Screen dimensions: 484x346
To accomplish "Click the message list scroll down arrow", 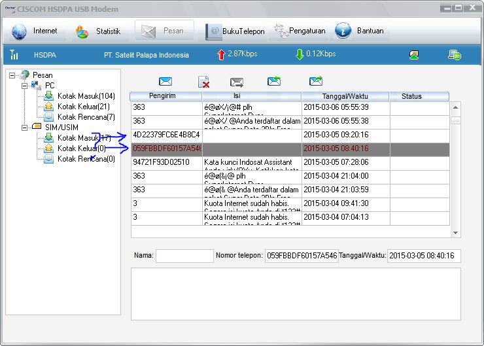I will point(455,233).
